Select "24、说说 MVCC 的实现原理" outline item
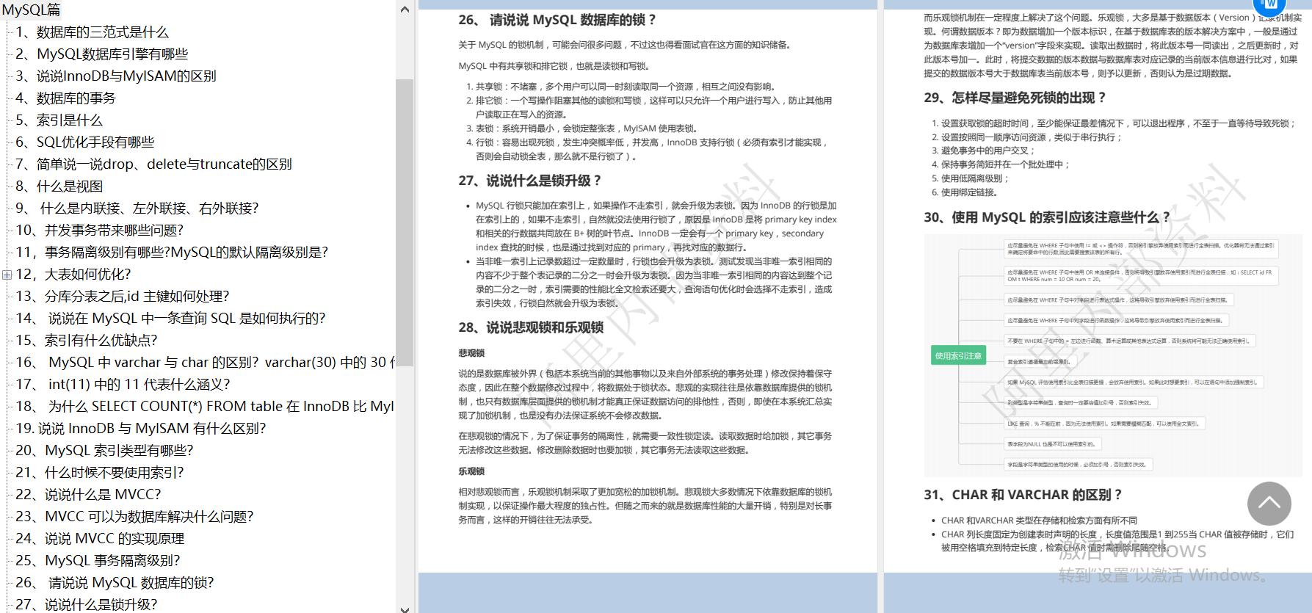1312x613 pixels. (100, 539)
